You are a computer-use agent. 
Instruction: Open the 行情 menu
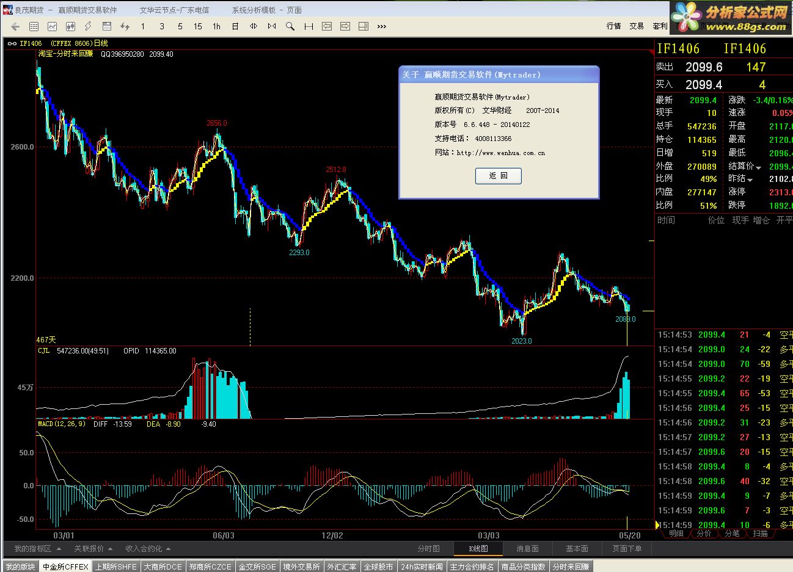(613, 26)
